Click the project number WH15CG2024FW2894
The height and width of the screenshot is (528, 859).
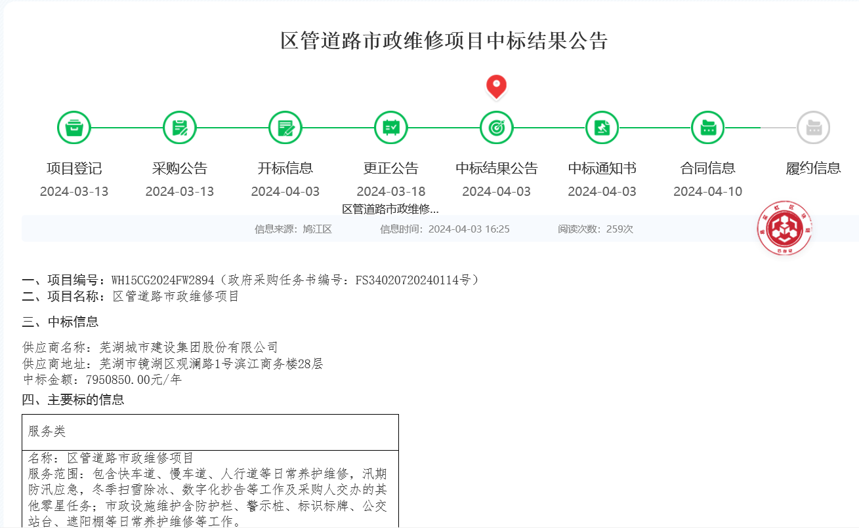tap(163, 280)
